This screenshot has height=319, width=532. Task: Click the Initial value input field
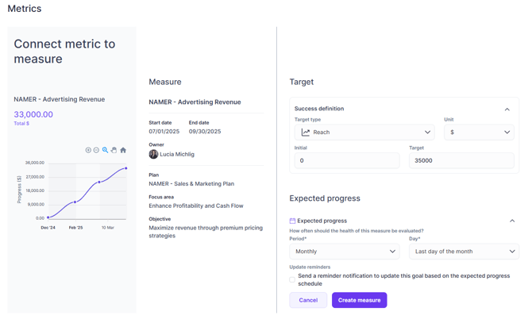[345, 160]
